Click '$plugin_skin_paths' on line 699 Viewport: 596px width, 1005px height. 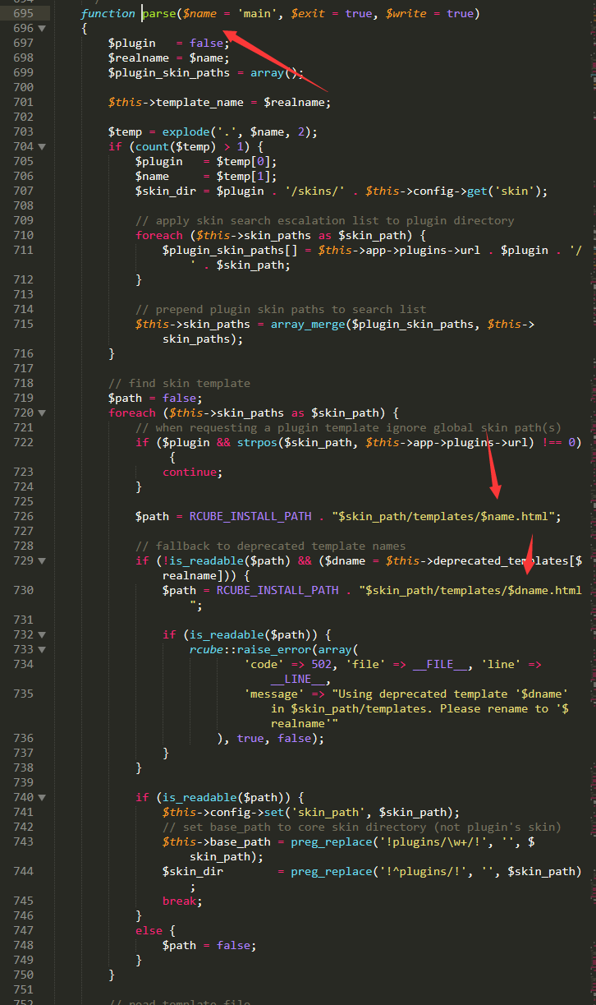pyautogui.click(x=169, y=72)
